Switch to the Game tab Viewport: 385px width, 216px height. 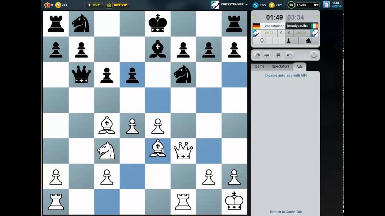260,67
